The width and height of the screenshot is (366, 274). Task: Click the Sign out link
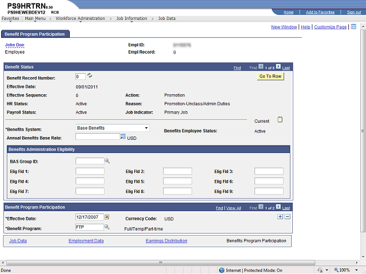(354, 12)
